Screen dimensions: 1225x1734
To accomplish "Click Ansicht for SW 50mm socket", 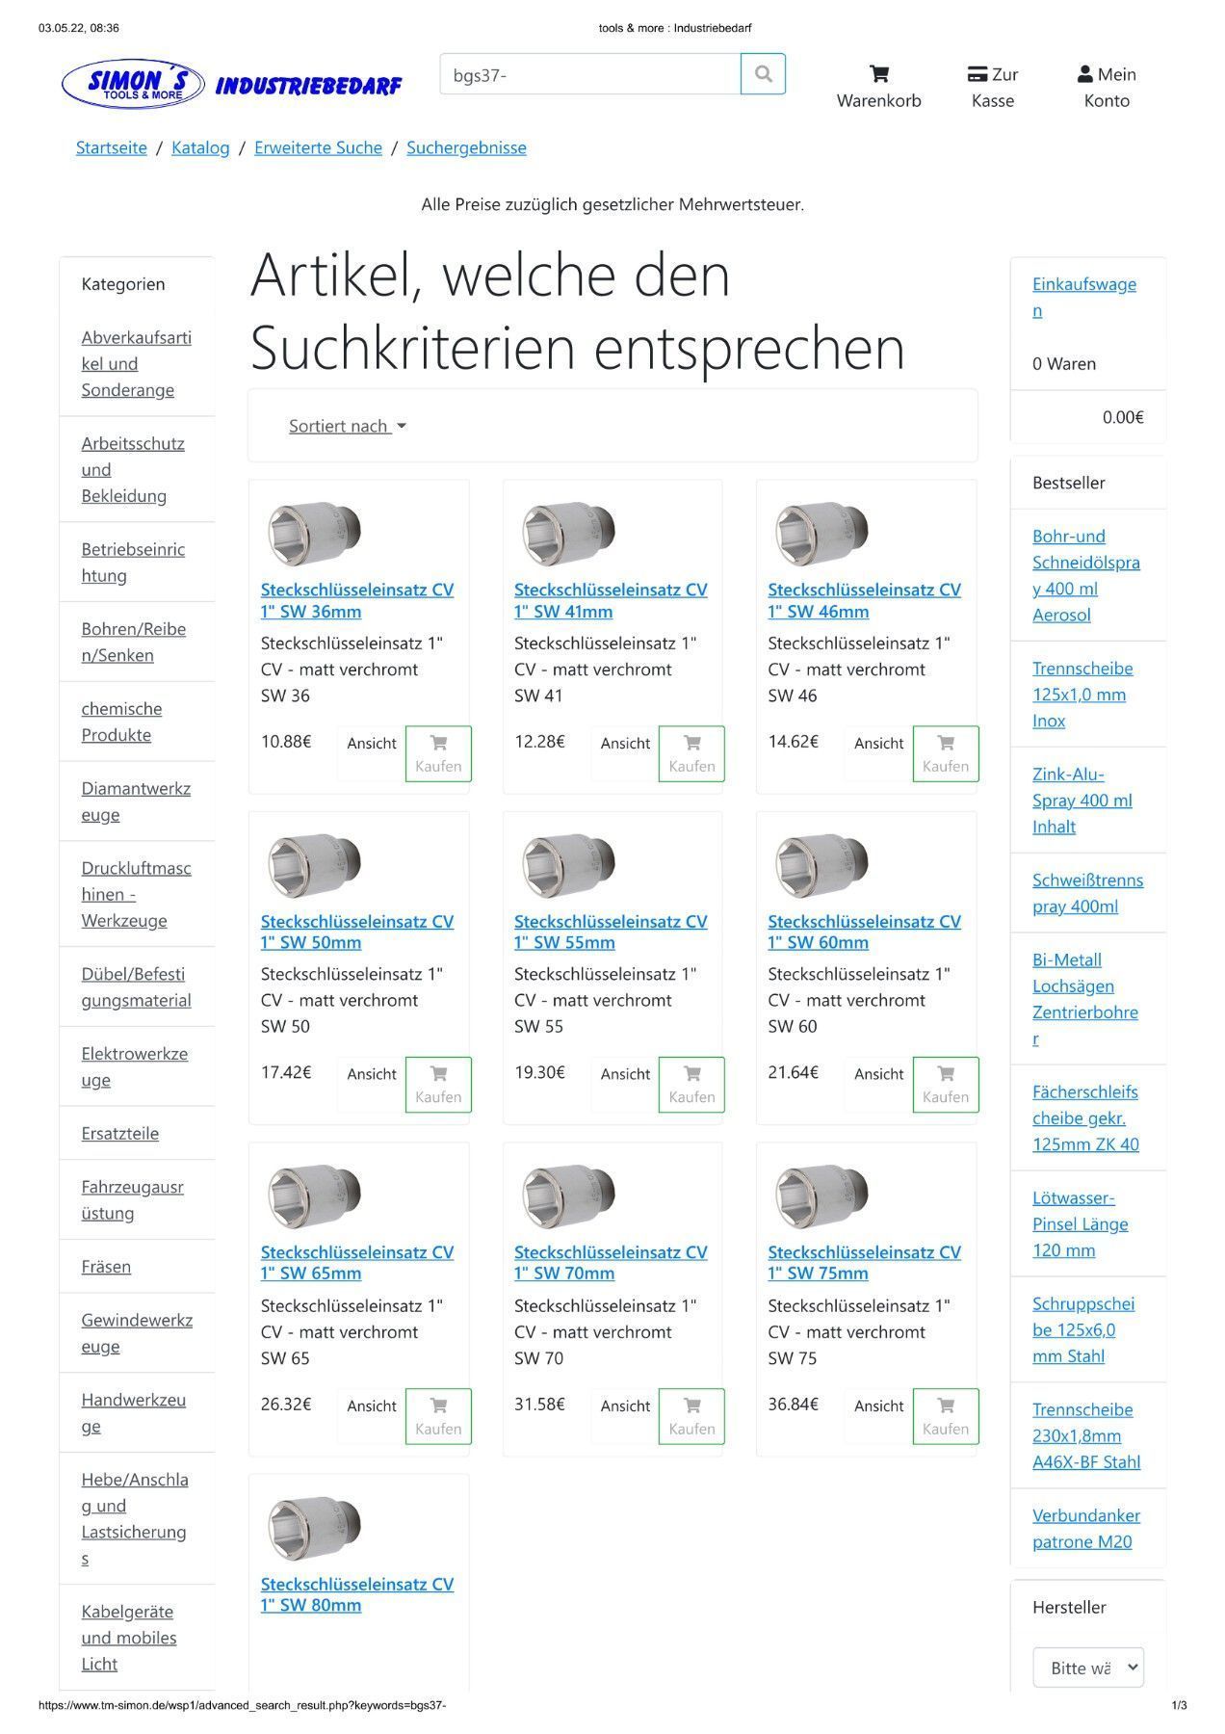I will tap(372, 1074).
